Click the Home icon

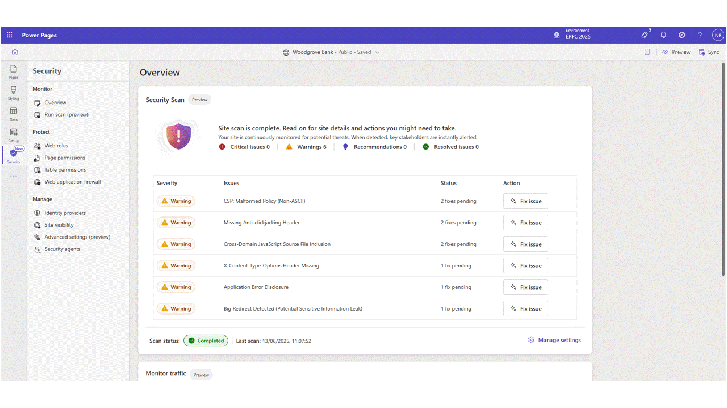(x=15, y=52)
